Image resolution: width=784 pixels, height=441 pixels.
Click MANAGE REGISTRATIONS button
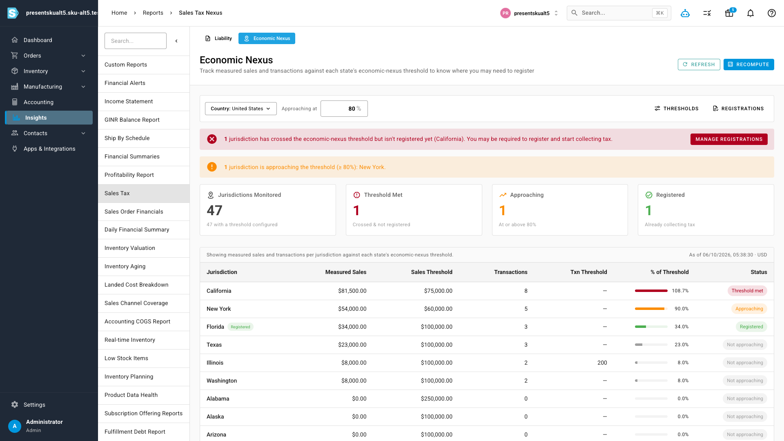[729, 139]
